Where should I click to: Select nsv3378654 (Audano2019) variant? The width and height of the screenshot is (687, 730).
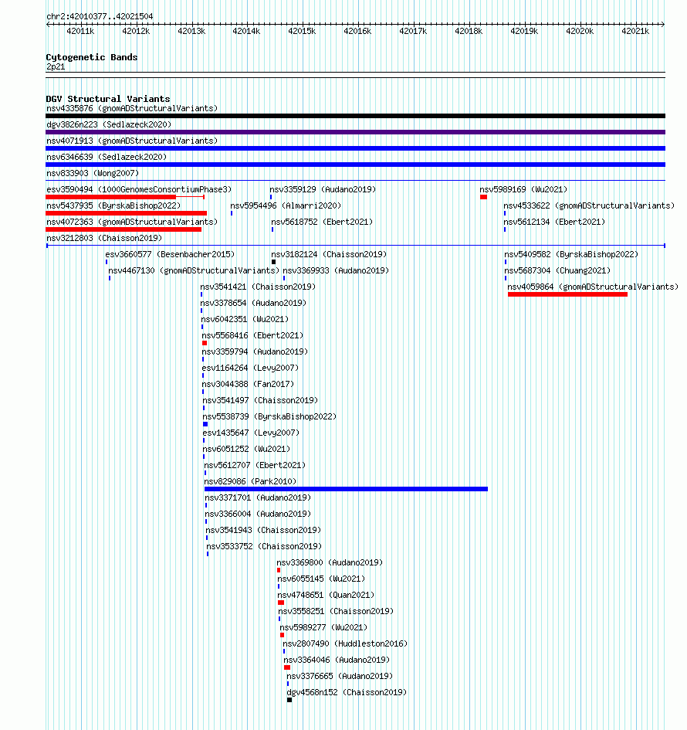(253, 303)
